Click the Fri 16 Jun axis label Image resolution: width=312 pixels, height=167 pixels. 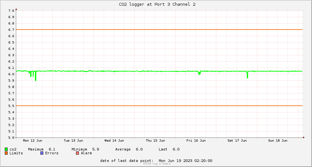pyautogui.click(x=196, y=141)
